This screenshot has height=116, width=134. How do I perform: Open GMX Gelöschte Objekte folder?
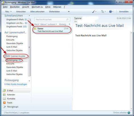click(x=14, y=74)
